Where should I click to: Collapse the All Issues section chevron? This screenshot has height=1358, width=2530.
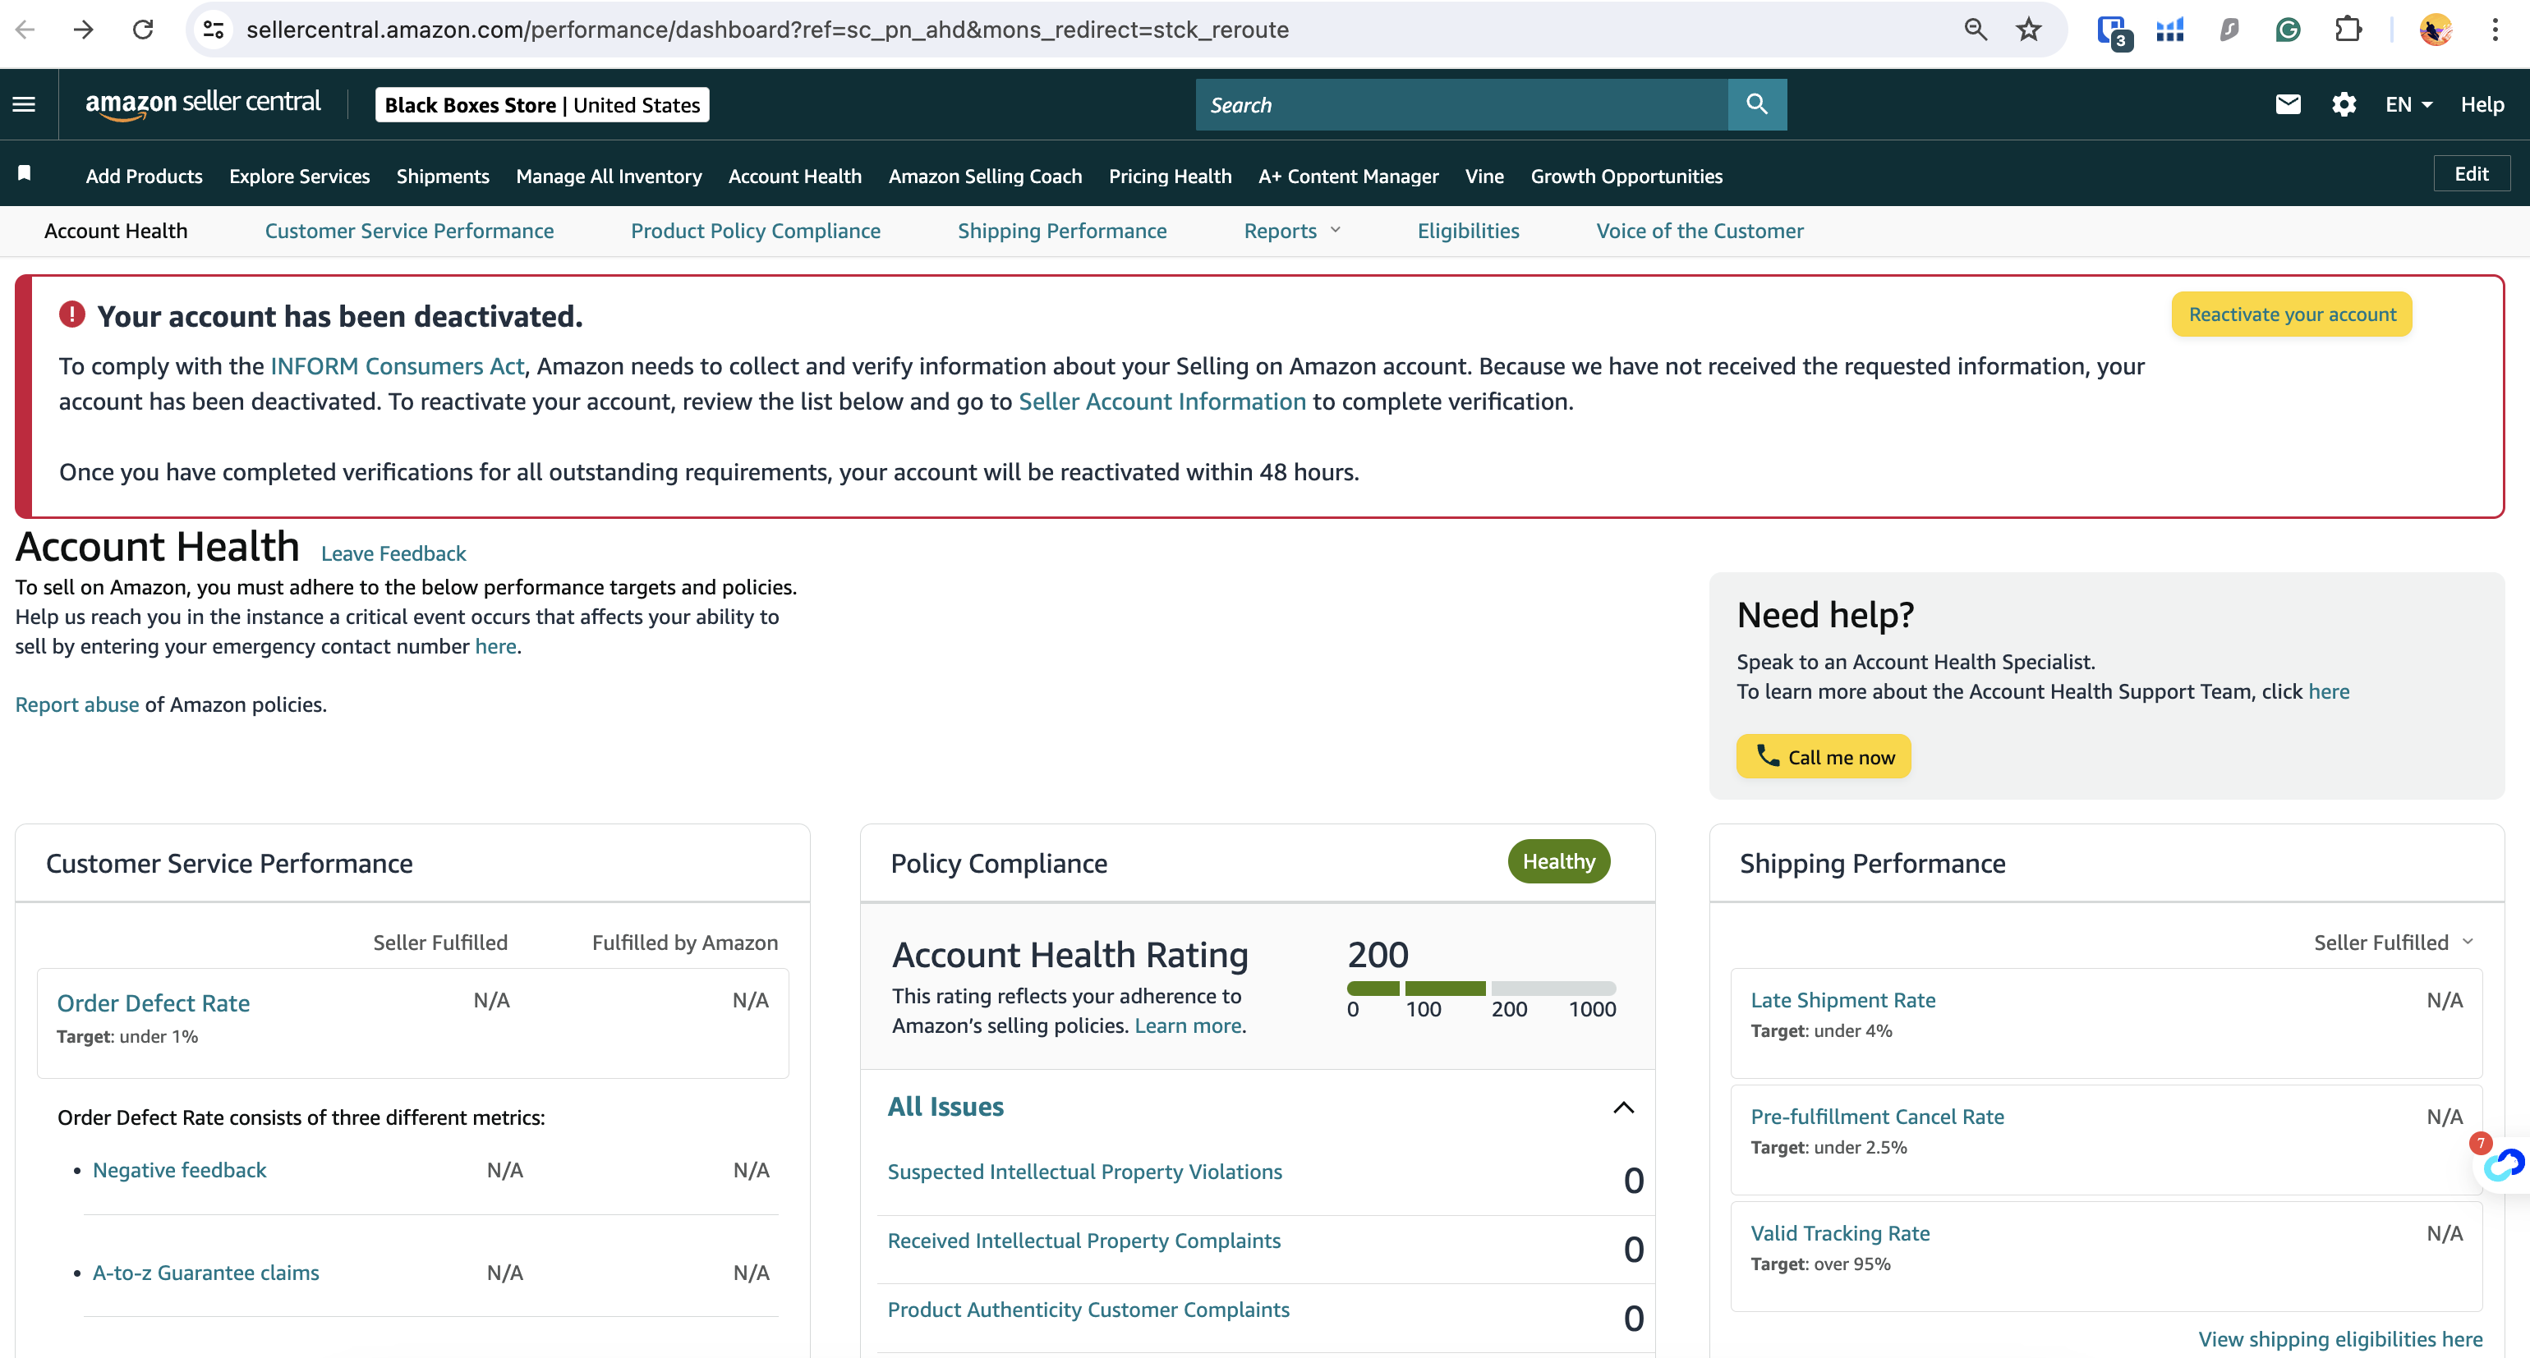[x=1623, y=1107]
